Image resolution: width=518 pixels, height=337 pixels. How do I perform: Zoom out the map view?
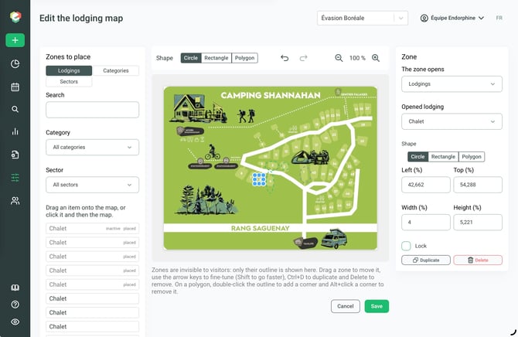click(x=339, y=58)
